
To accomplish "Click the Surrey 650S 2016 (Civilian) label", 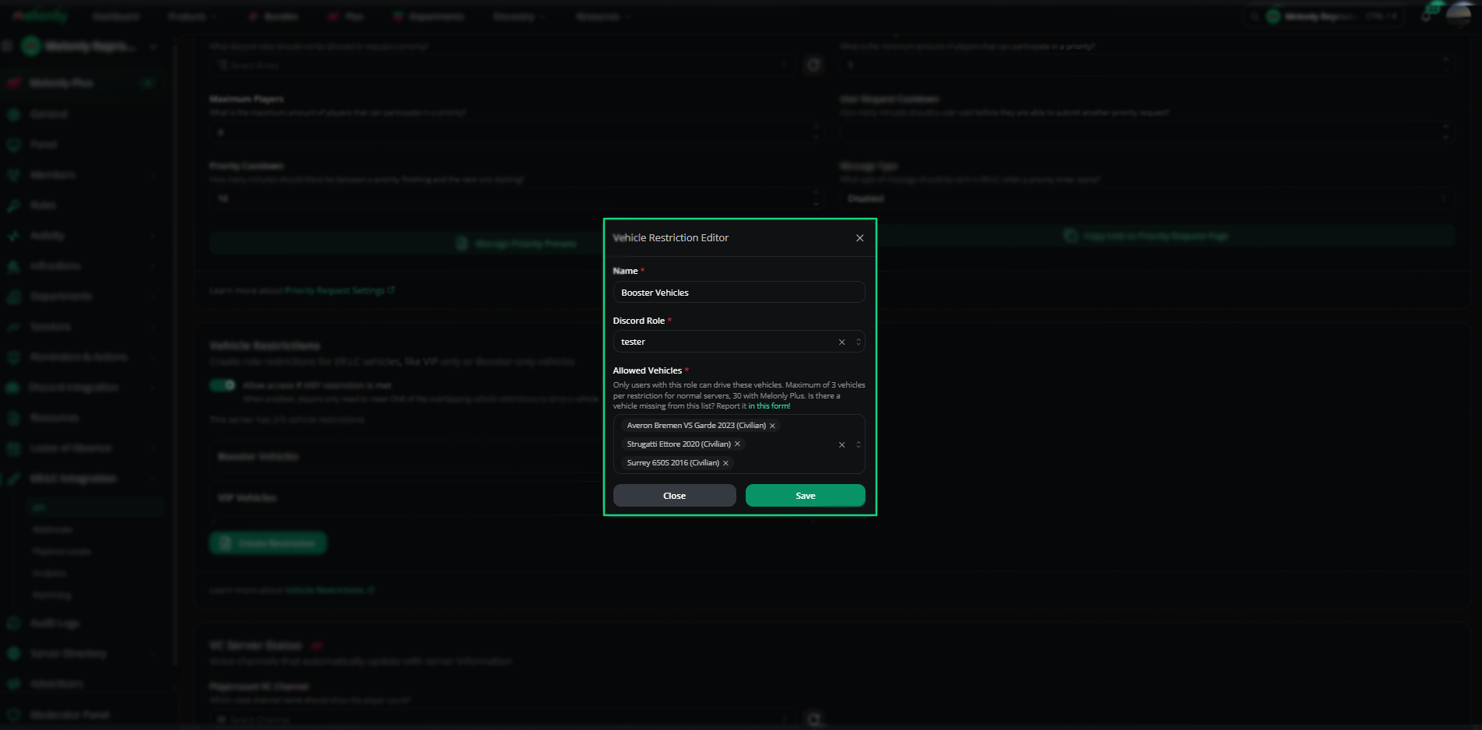I will (673, 463).
